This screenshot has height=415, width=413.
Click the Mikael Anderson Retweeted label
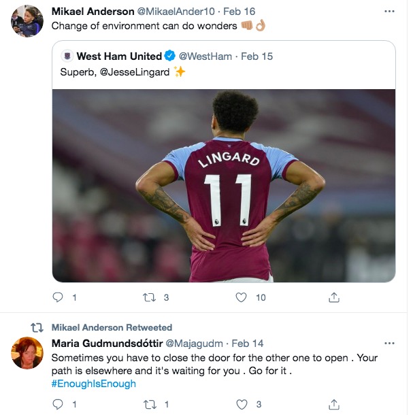(x=112, y=327)
